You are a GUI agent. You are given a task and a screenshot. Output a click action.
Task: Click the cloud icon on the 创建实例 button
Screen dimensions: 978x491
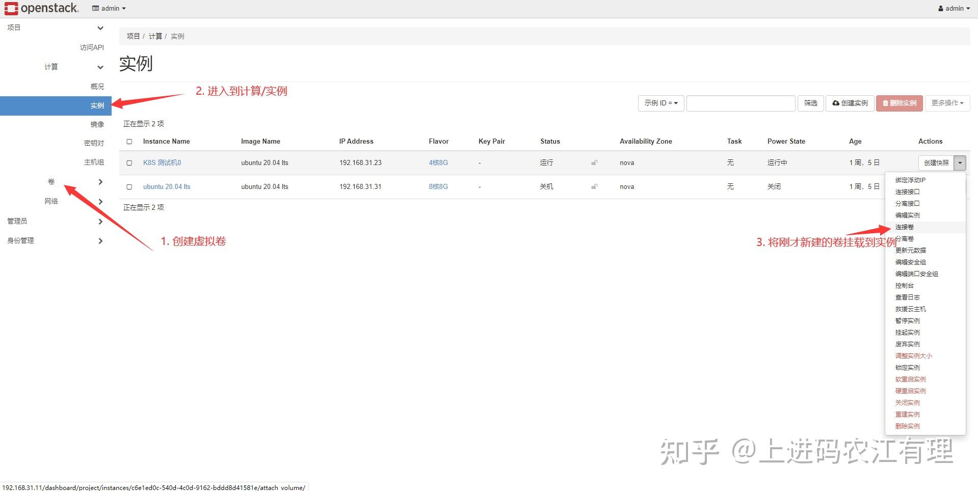(835, 103)
